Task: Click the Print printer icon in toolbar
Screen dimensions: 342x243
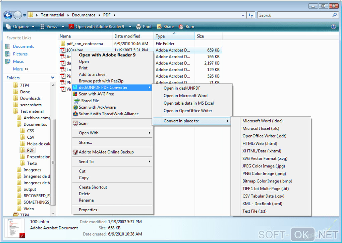Action: point(138,27)
